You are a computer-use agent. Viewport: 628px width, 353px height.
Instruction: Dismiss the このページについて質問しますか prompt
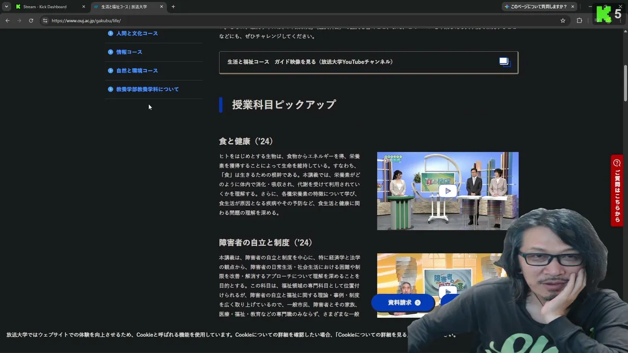pyautogui.click(x=573, y=7)
